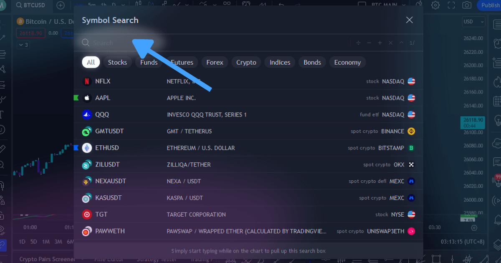Click the Invesco QQQ logo icon

(87, 114)
